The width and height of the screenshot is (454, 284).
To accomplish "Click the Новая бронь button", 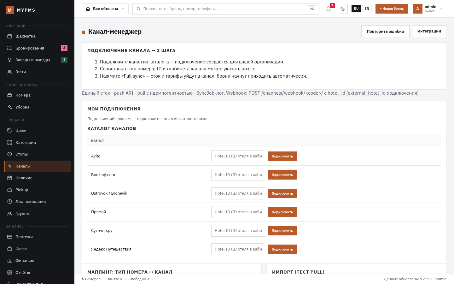I will tap(392, 9).
